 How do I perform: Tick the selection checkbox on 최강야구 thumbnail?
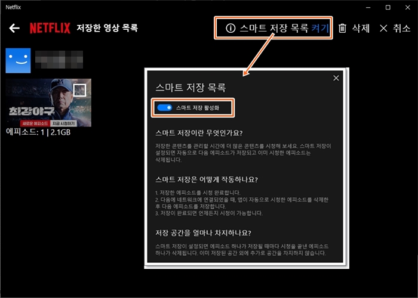click(79, 90)
